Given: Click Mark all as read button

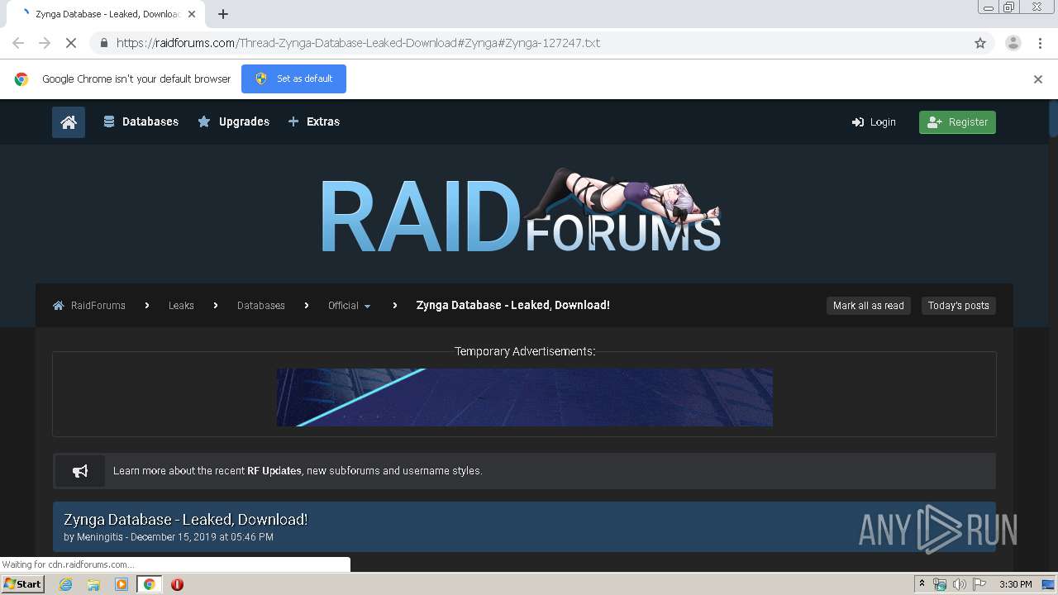Looking at the screenshot, I should pyautogui.click(x=868, y=306).
